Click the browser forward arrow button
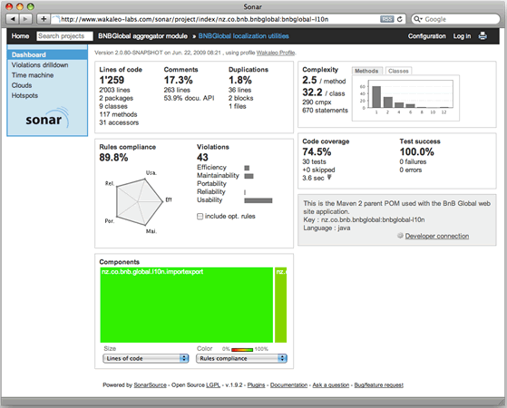The height and width of the screenshot is (408, 507). coord(25,19)
